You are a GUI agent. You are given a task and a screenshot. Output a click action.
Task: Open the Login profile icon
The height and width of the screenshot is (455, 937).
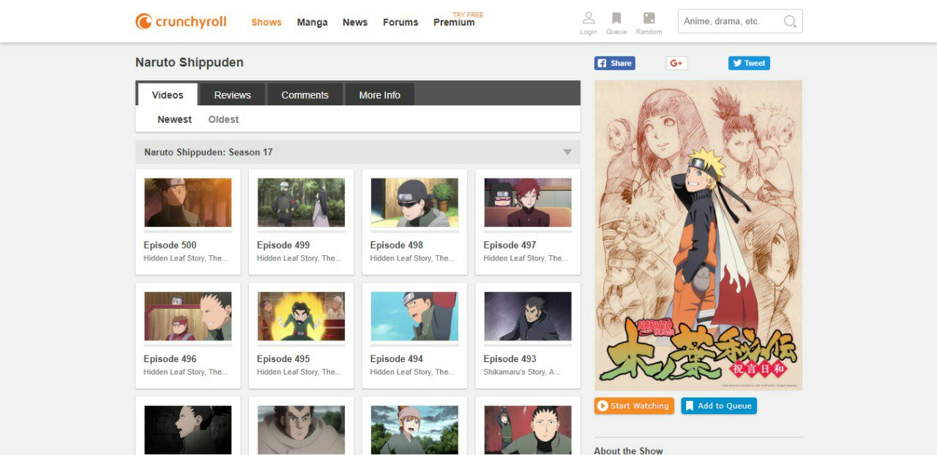[x=589, y=18]
